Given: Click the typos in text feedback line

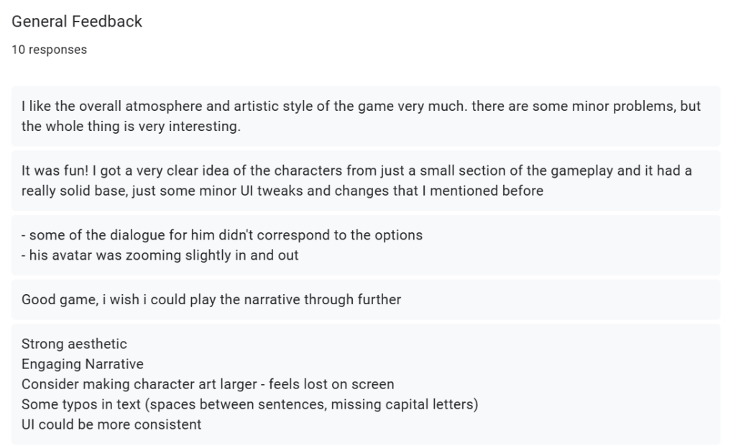Looking at the screenshot, I should (249, 405).
